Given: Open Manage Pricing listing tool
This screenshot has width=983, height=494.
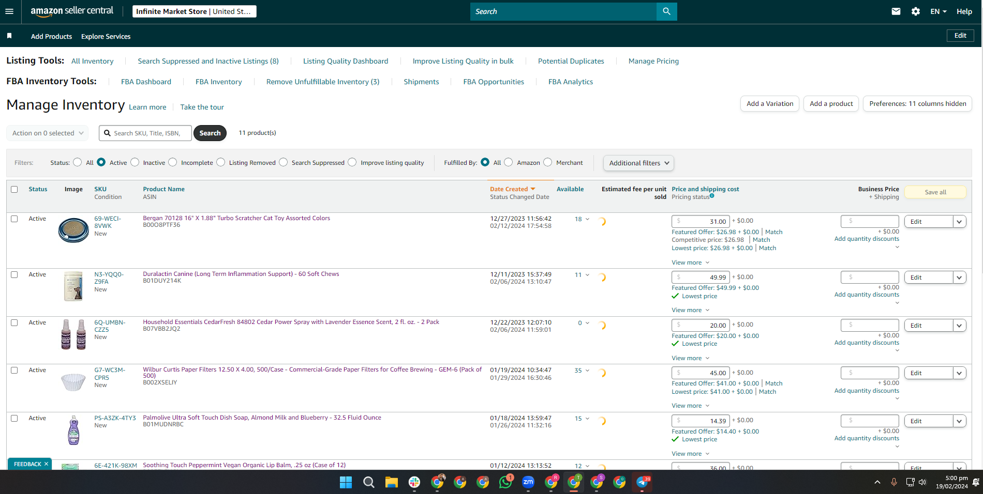Looking at the screenshot, I should (x=653, y=61).
